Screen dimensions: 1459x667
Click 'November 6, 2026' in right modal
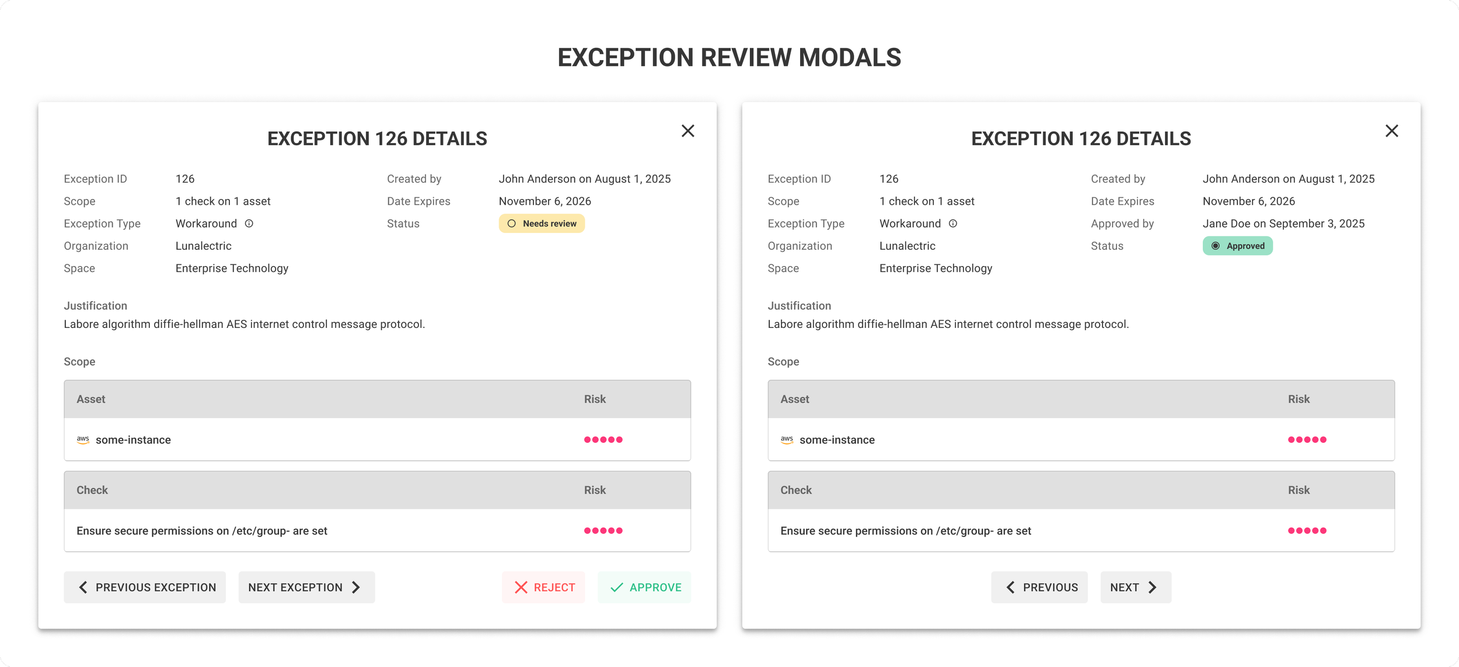pos(1249,201)
